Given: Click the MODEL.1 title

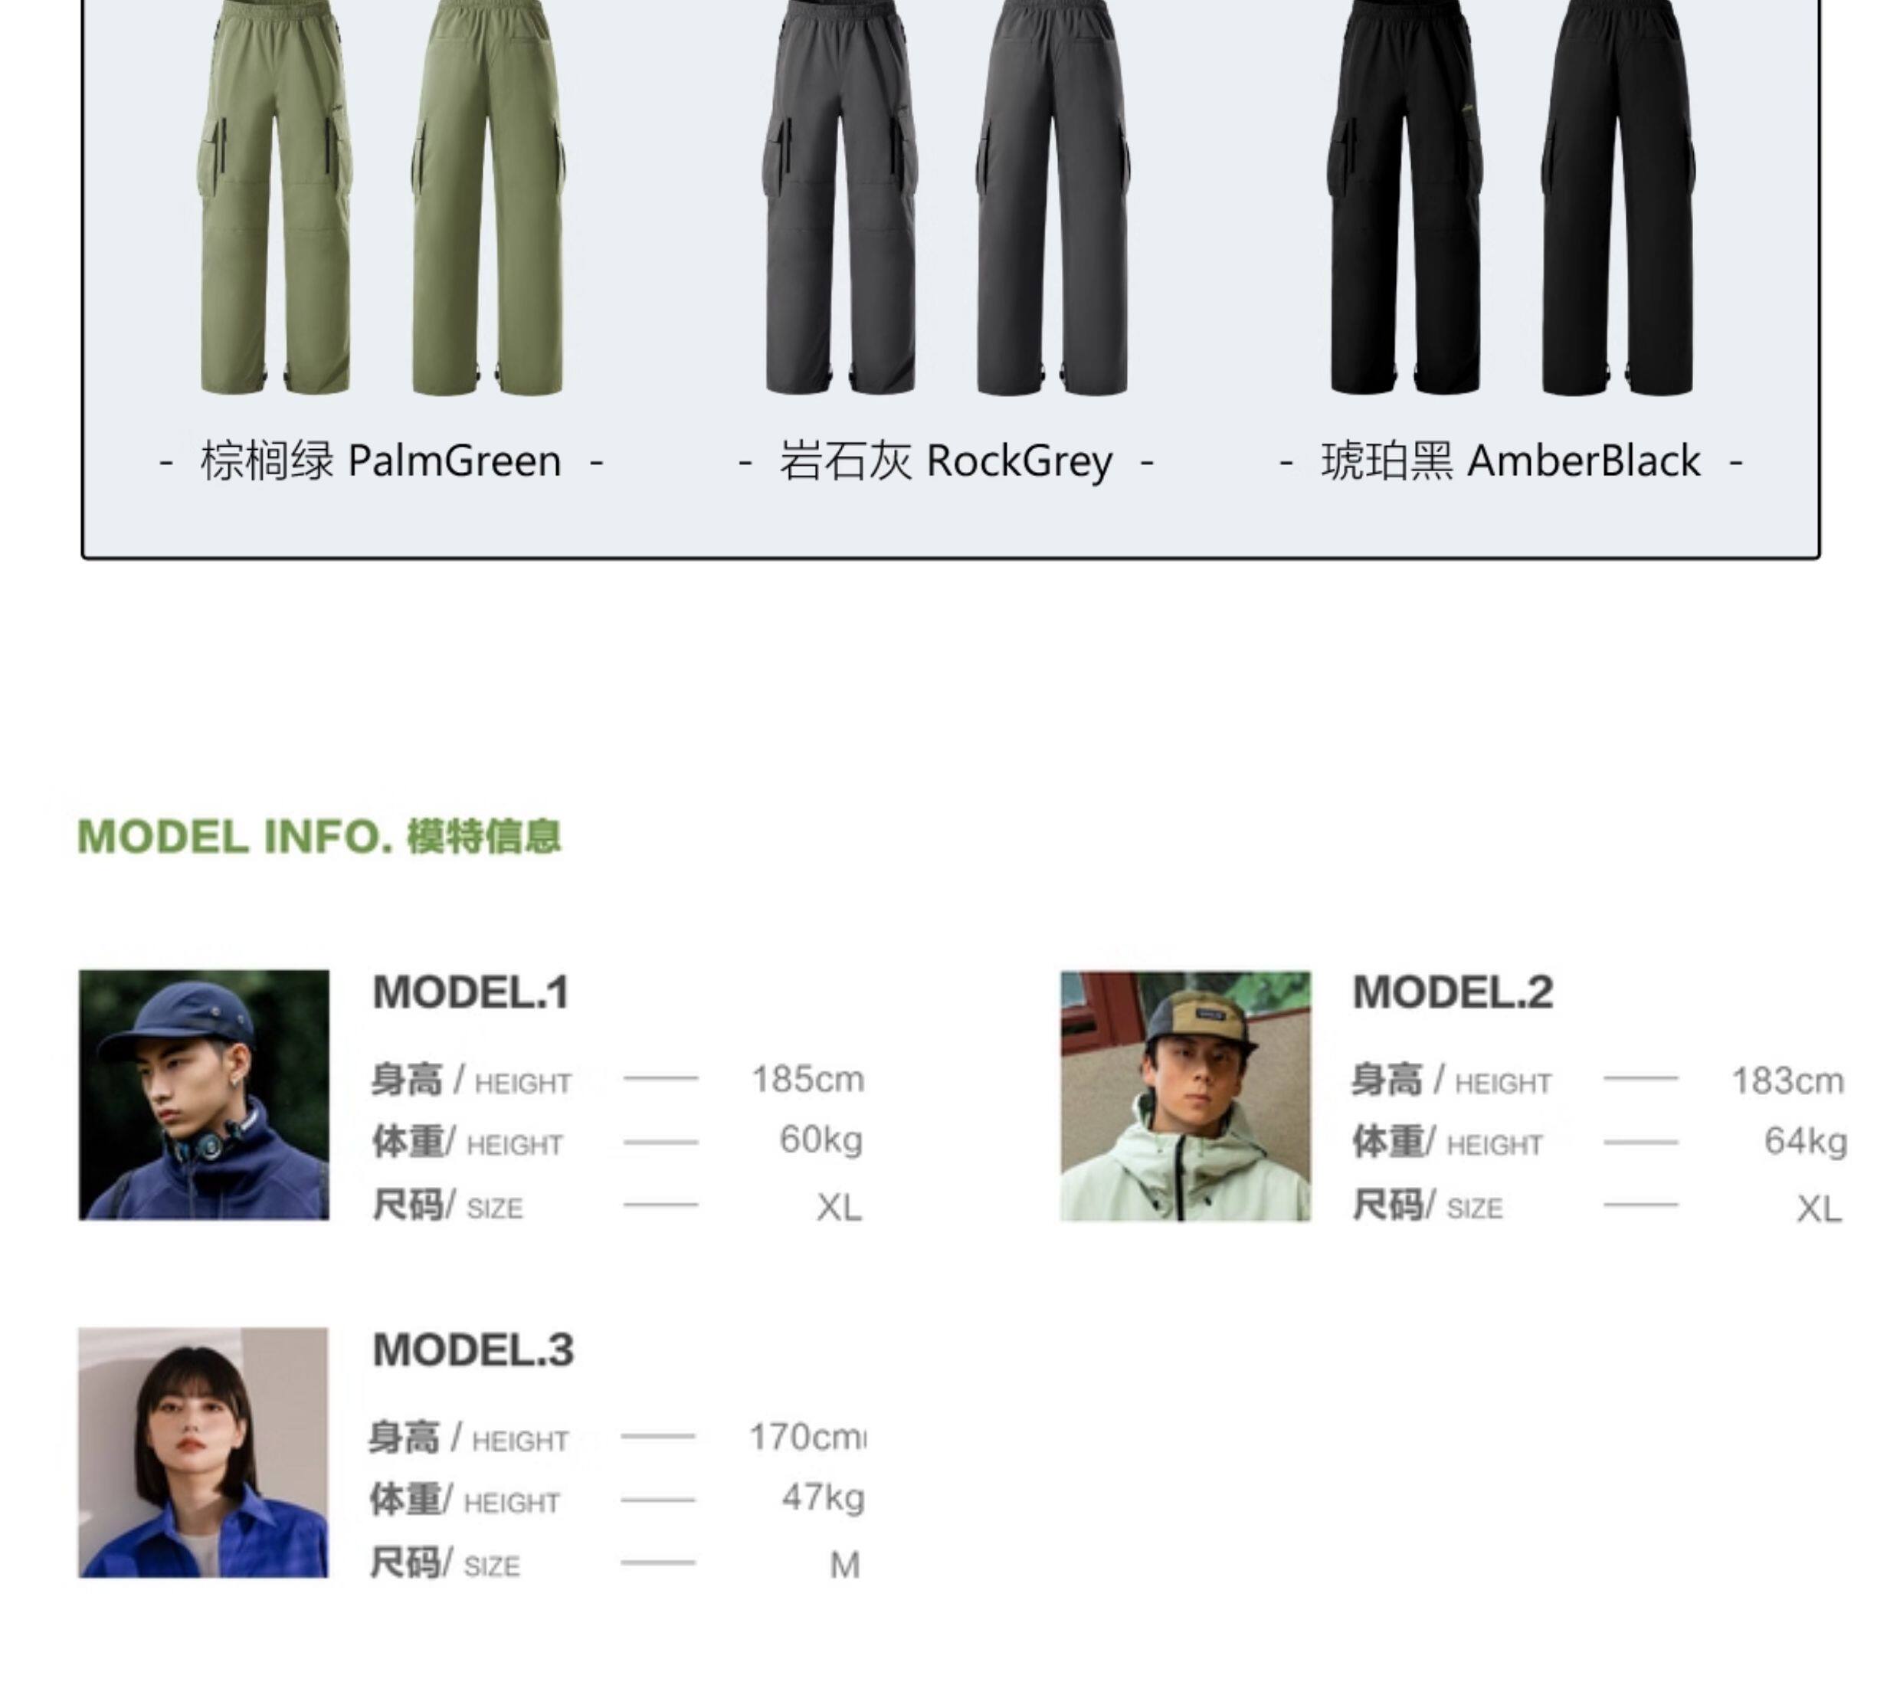Looking at the screenshot, I should [x=470, y=992].
